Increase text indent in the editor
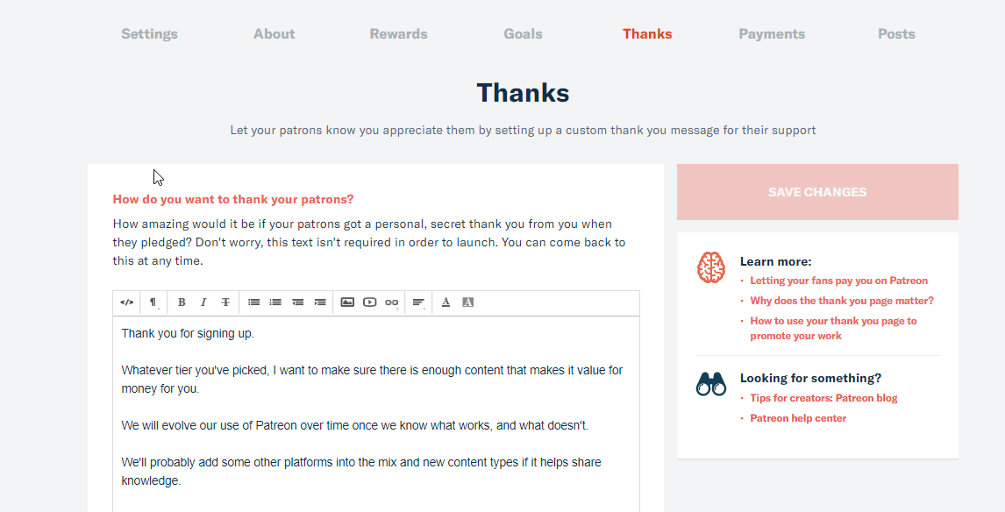This screenshot has height=512, width=1005. tap(320, 302)
